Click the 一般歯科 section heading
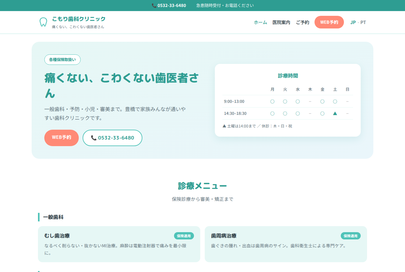 tap(53, 217)
